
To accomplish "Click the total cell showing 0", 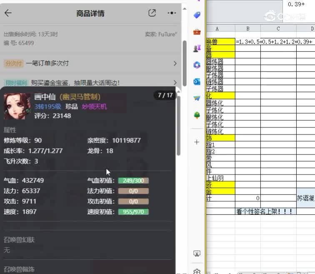I will click(x=248, y=198).
